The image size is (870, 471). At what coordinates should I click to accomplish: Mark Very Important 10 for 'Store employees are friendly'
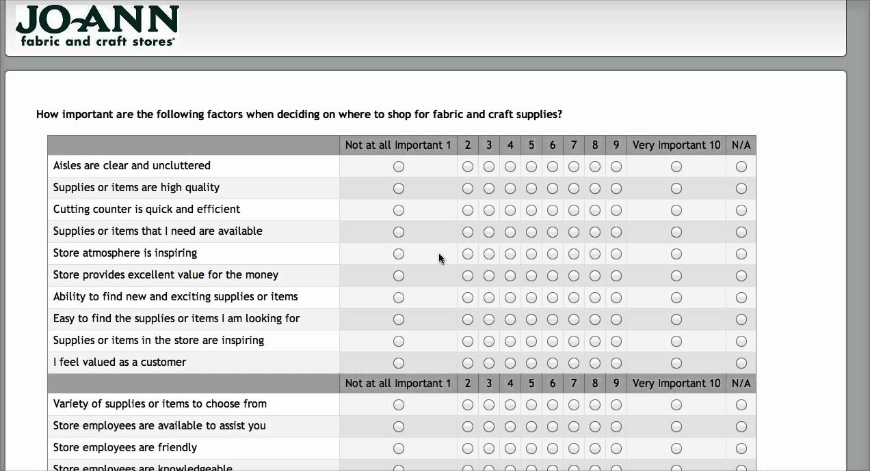[676, 448]
